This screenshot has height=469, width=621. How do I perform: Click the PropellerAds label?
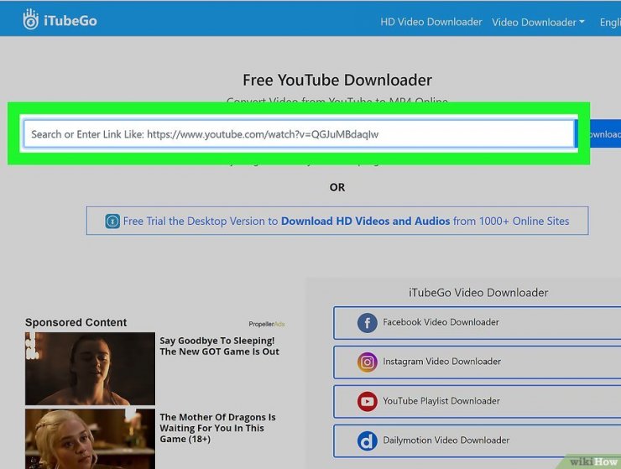(x=267, y=324)
